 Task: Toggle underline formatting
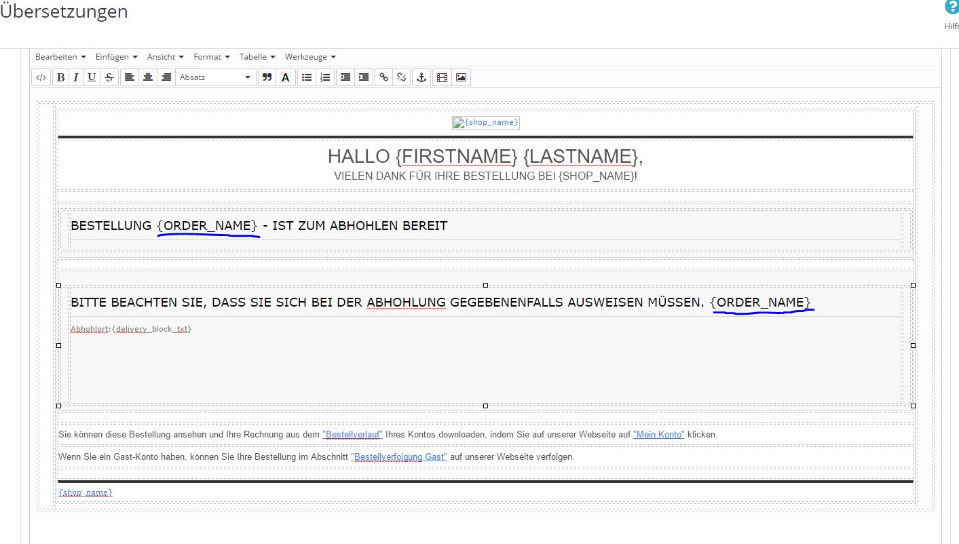click(92, 77)
